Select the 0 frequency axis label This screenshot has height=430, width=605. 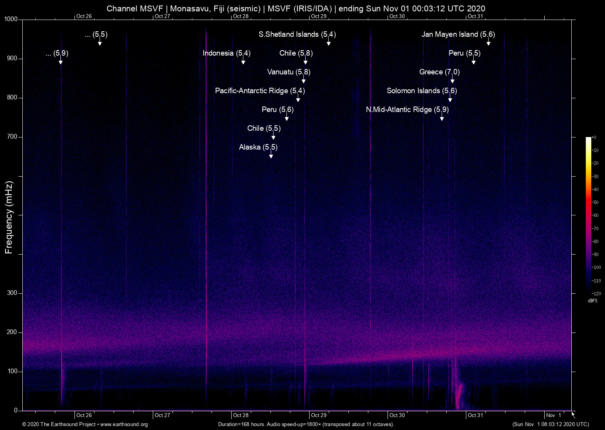coord(16,410)
